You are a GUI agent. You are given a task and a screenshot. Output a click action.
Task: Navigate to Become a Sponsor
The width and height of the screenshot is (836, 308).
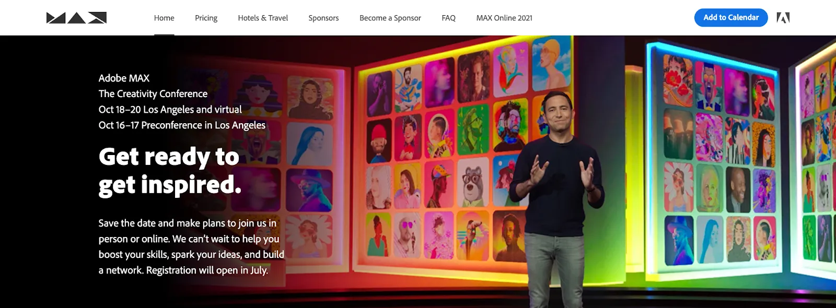[x=390, y=18]
